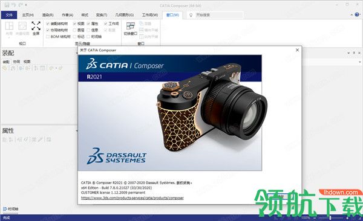Close the 关于 CATIA Composer dialog

click(x=297, y=50)
